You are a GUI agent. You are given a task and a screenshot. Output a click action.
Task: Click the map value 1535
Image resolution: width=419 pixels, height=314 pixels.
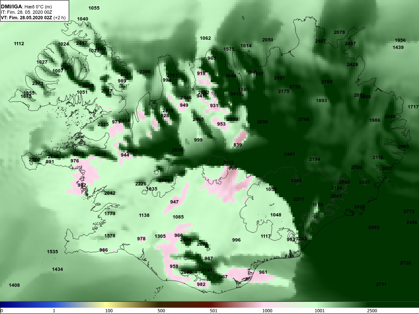[x=52, y=252]
